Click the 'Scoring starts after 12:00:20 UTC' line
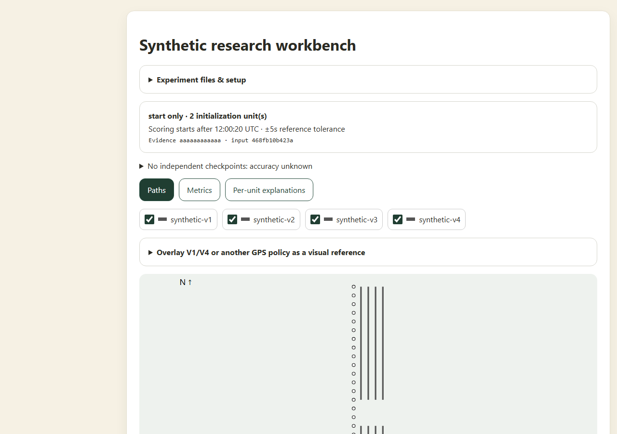Viewport: 617px width, 434px height. [x=247, y=129]
